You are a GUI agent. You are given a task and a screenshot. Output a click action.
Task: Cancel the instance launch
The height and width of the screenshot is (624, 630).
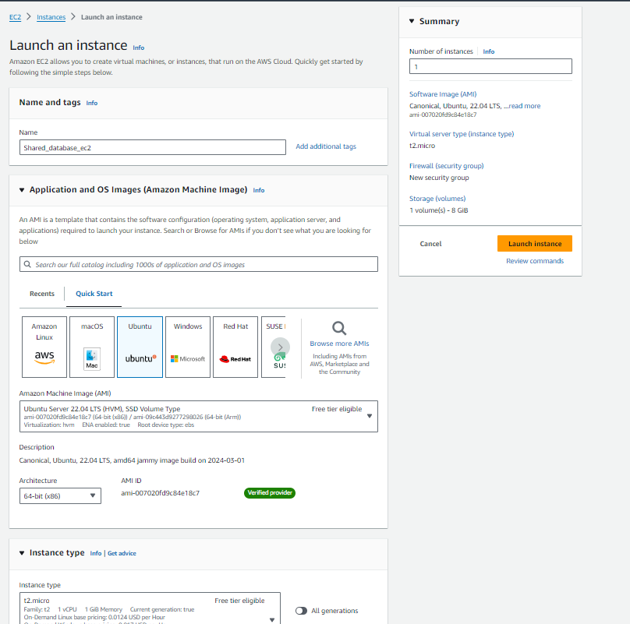coord(430,244)
